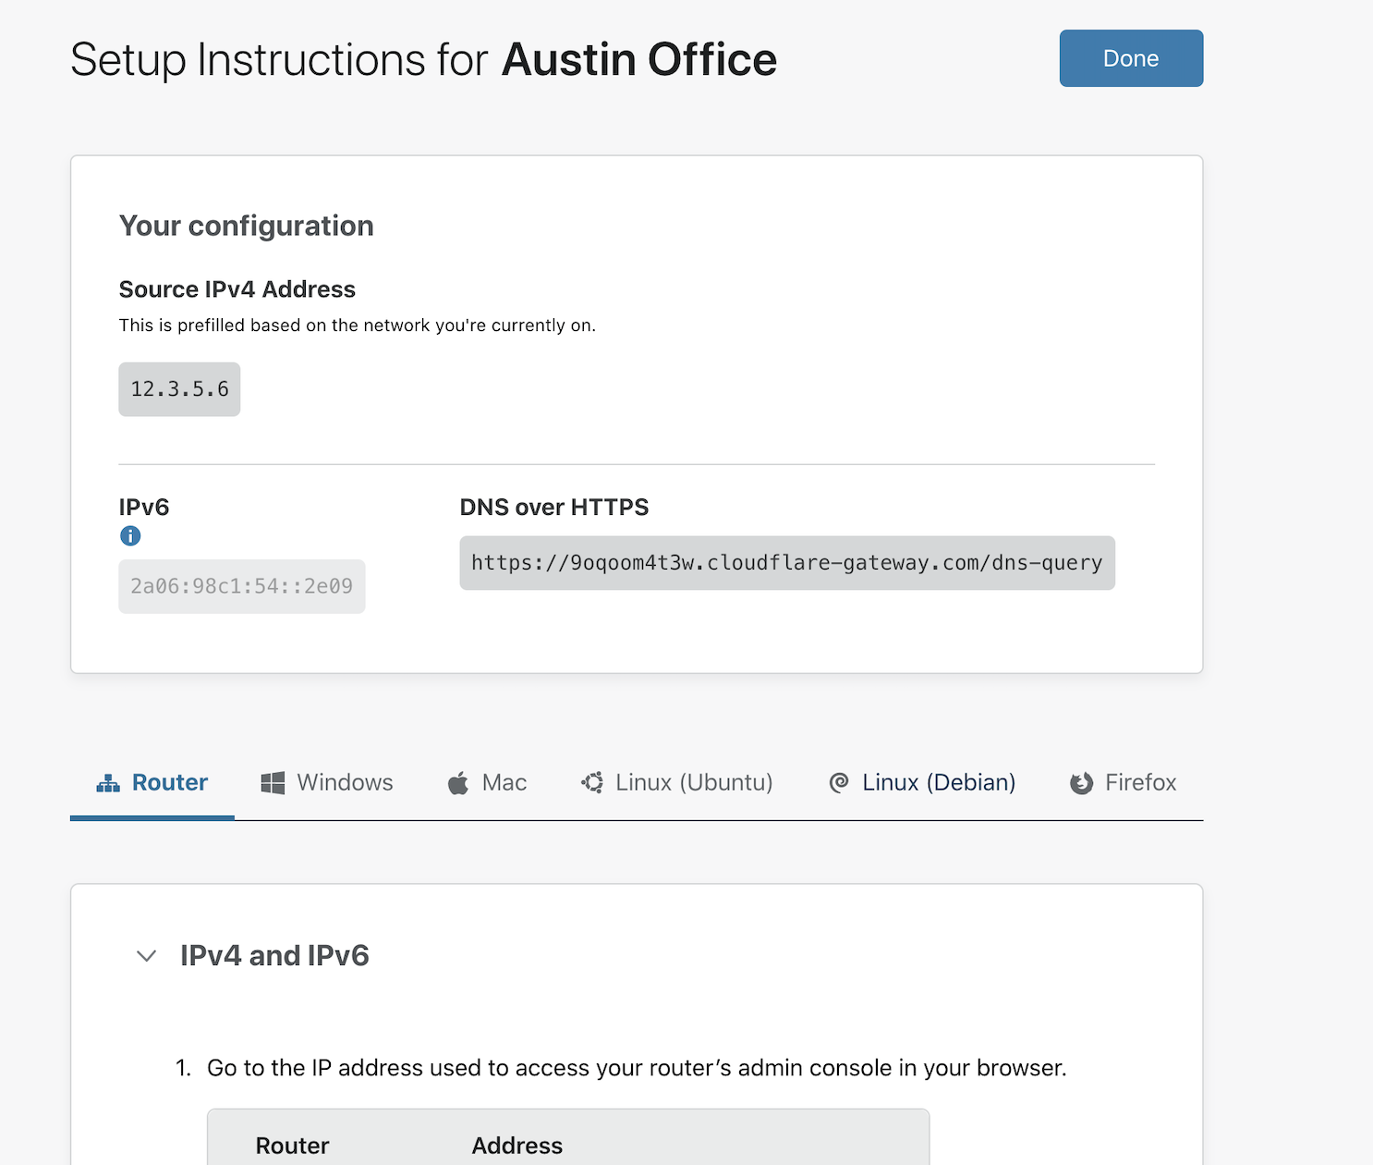Click the Firefox logo icon
This screenshot has height=1165, width=1373.
(x=1081, y=783)
